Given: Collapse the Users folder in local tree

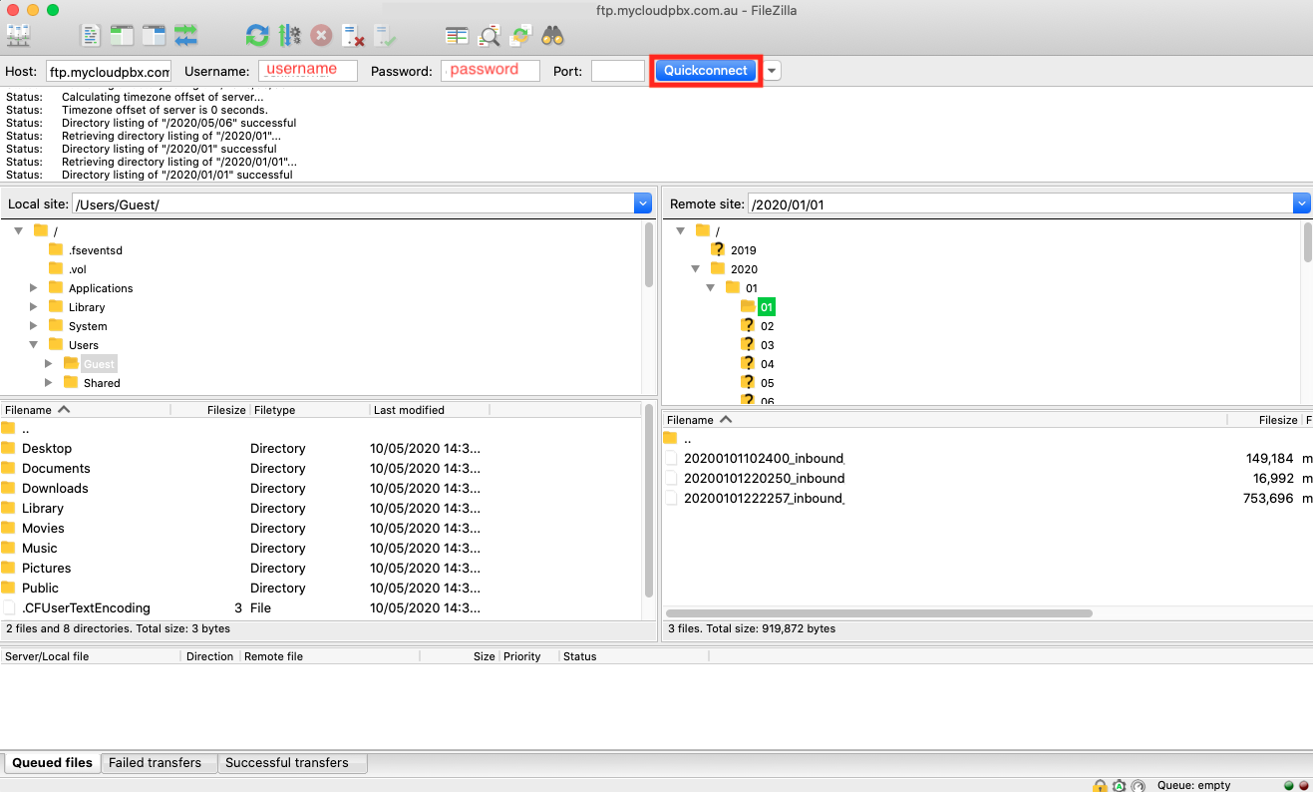Looking at the screenshot, I should pyautogui.click(x=34, y=345).
